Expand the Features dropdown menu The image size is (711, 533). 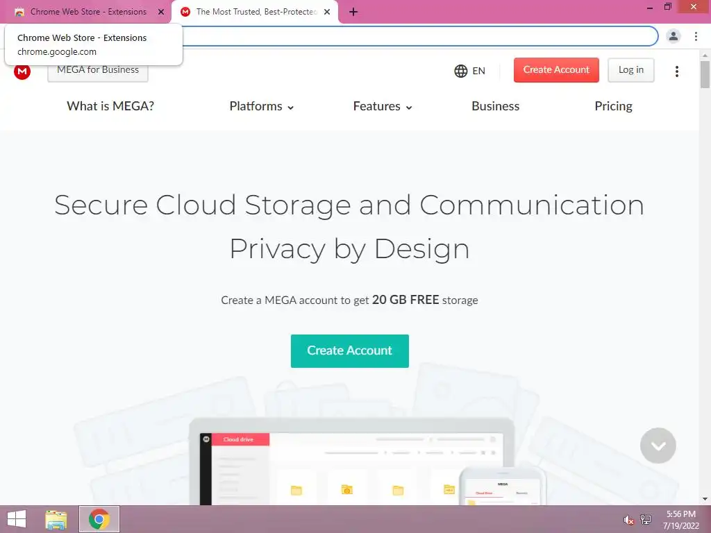pyautogui.click(x=383, y=106)
